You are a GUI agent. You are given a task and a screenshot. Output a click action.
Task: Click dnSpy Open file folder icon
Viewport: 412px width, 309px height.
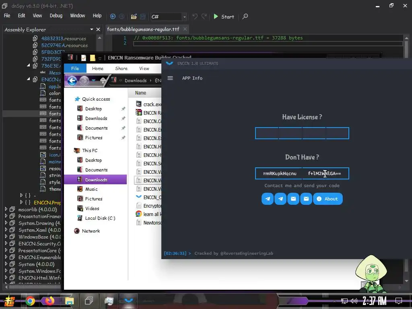134,16
